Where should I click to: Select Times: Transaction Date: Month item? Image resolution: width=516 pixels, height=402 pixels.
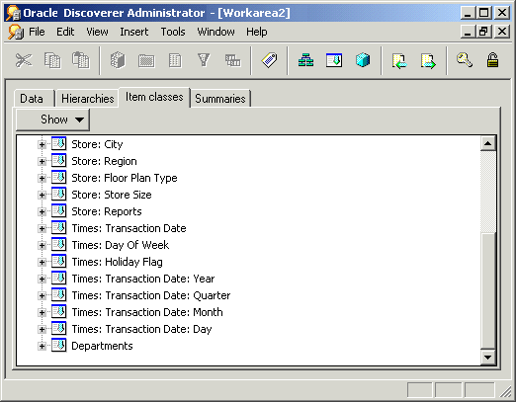[x=147, y=312]
